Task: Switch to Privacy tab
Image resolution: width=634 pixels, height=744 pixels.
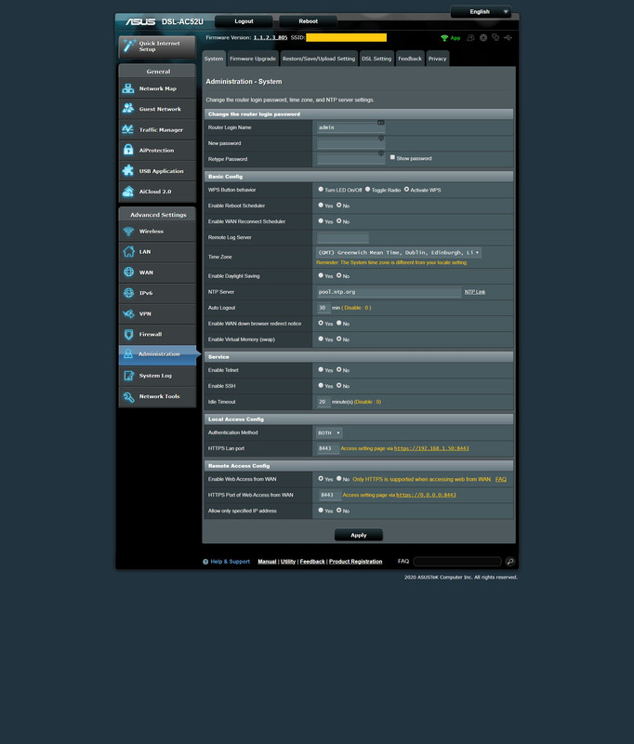Action: tap(437, 59)
